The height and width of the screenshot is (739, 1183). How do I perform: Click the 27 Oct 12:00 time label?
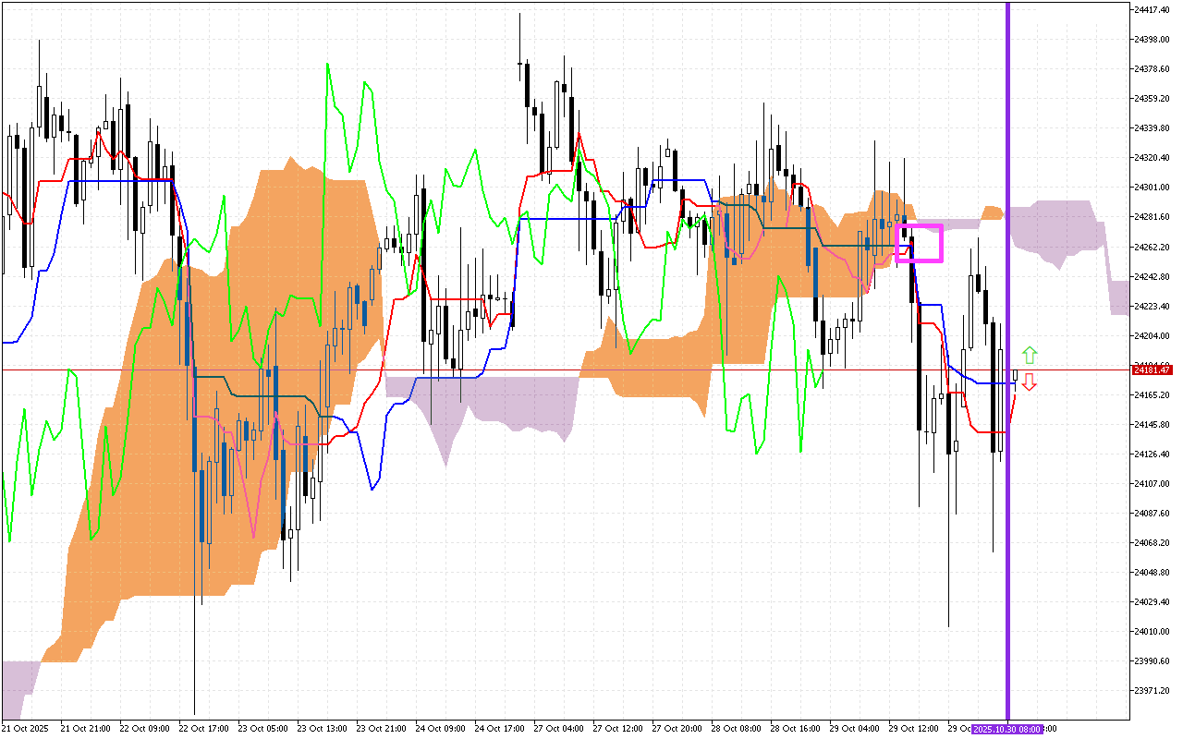pos(617,729)
